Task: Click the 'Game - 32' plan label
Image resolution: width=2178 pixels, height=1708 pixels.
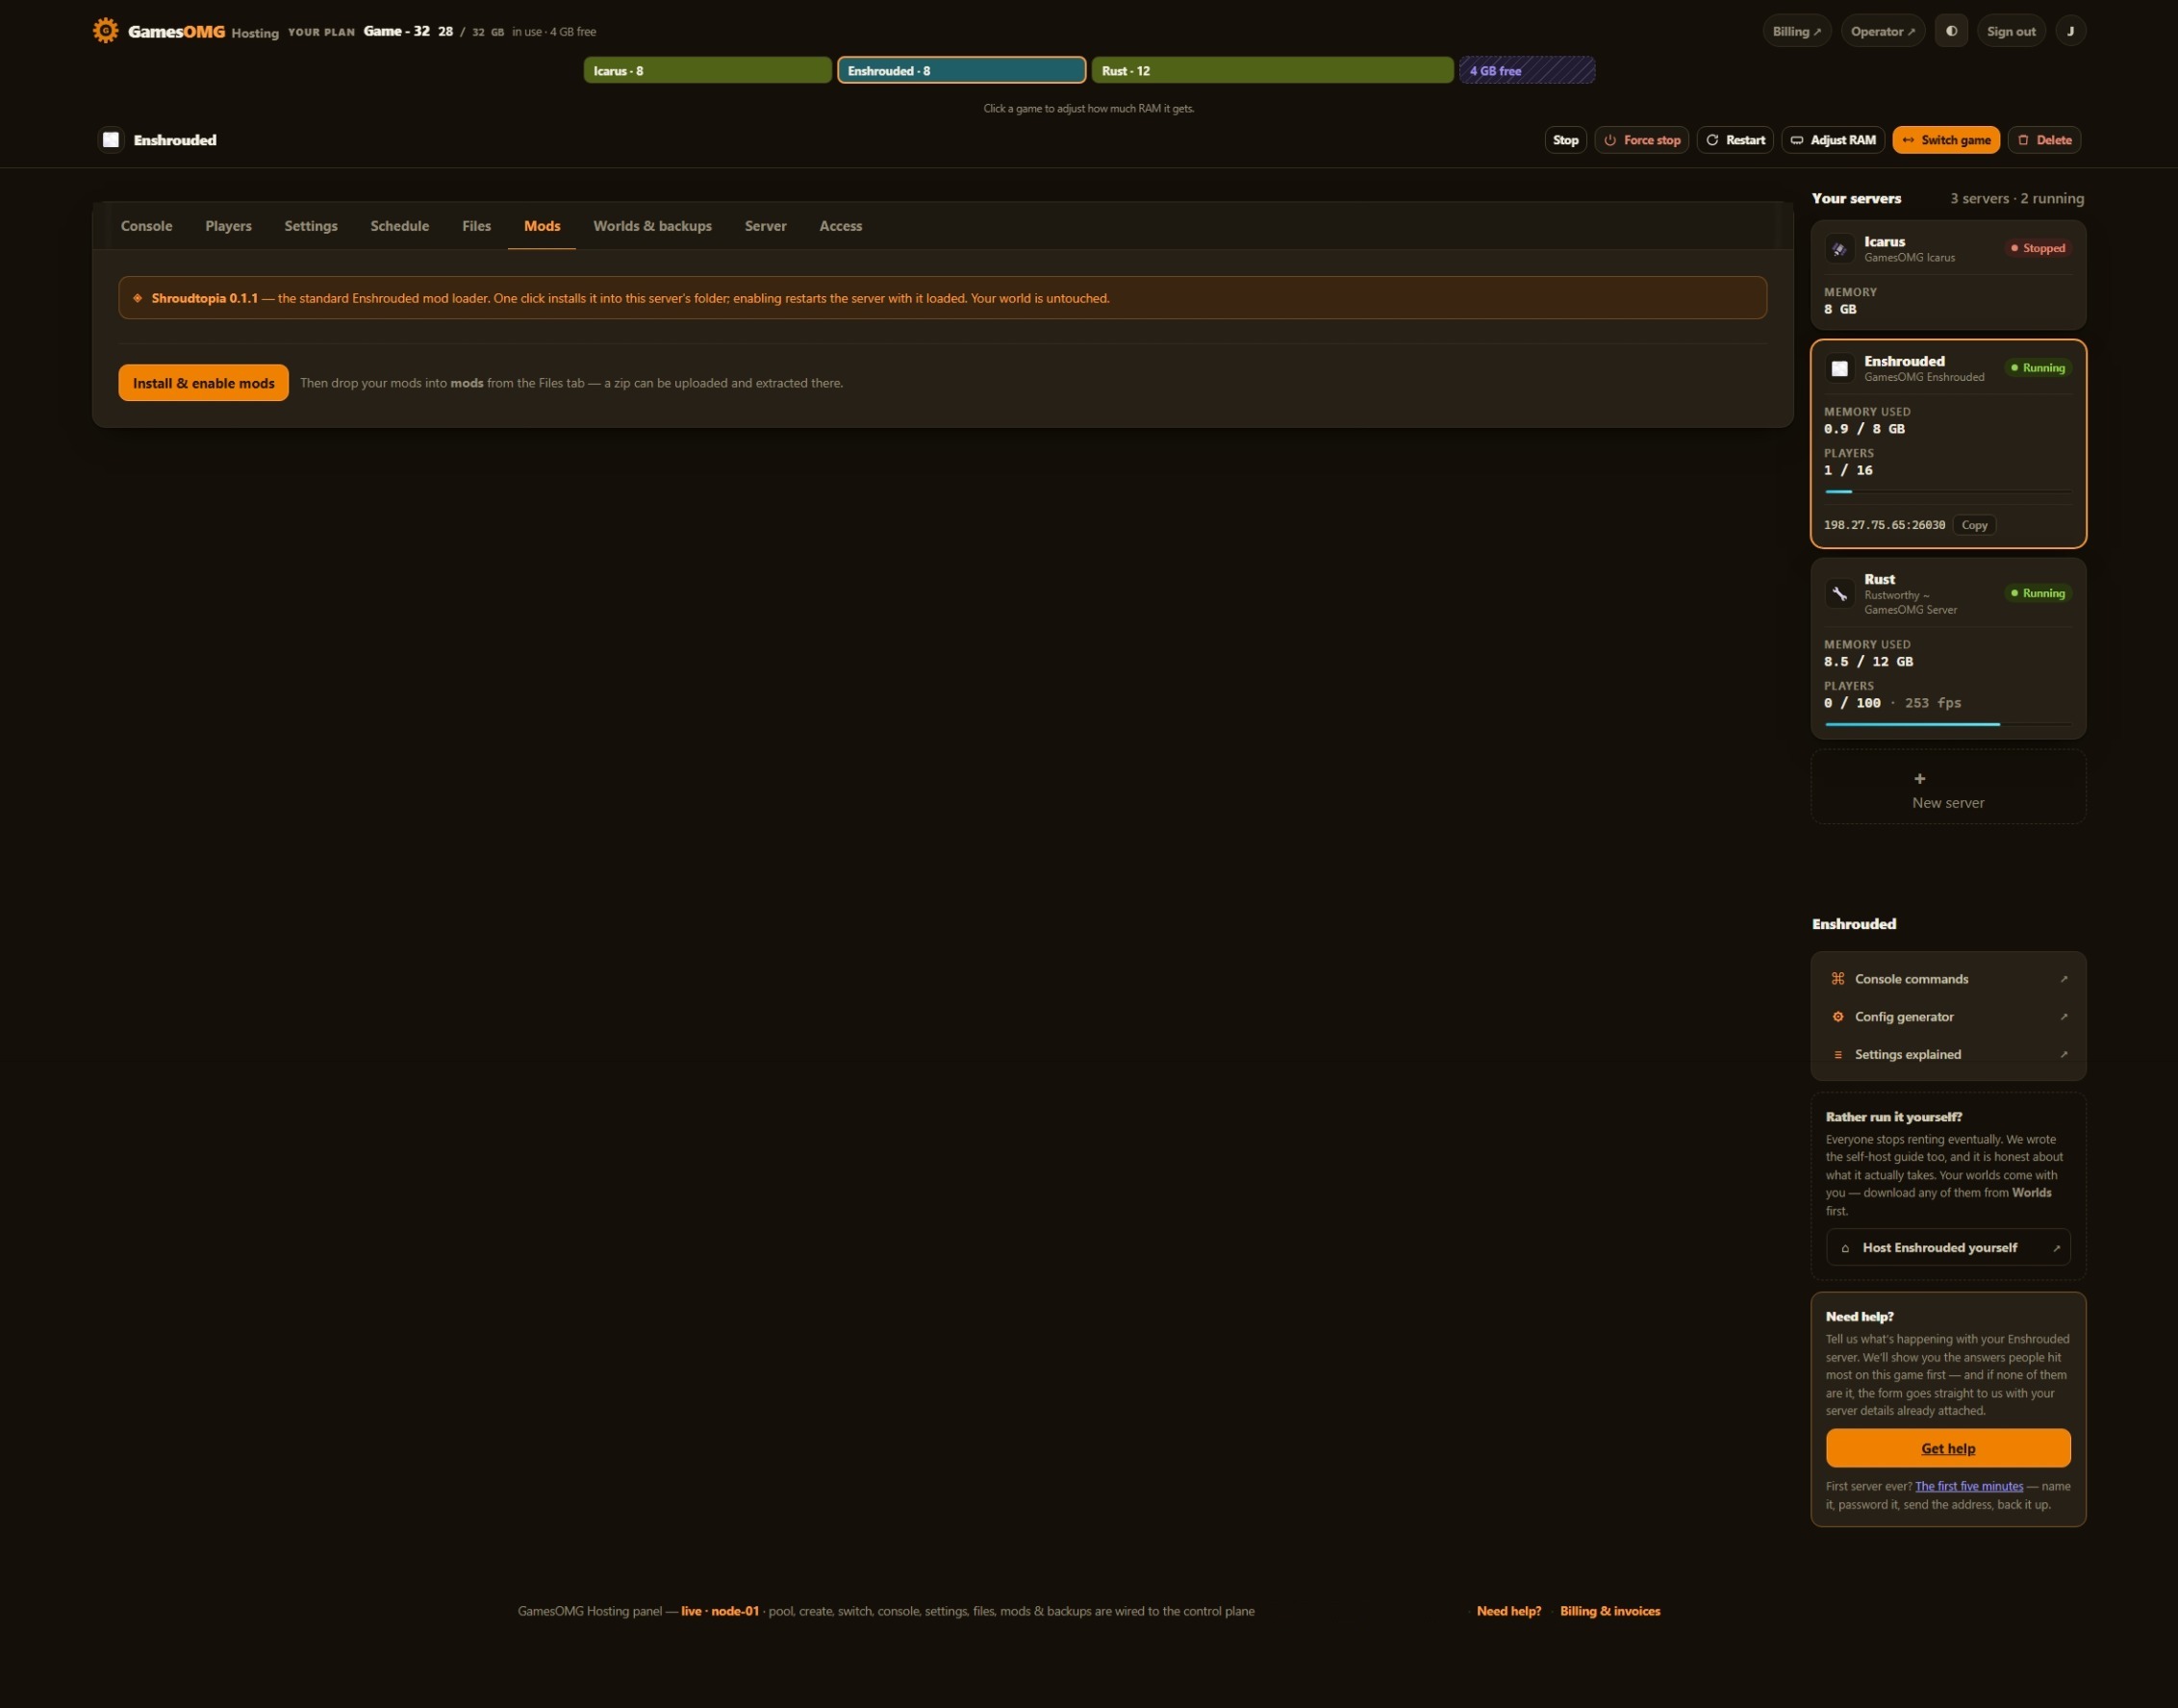Action: click(396, 31)
